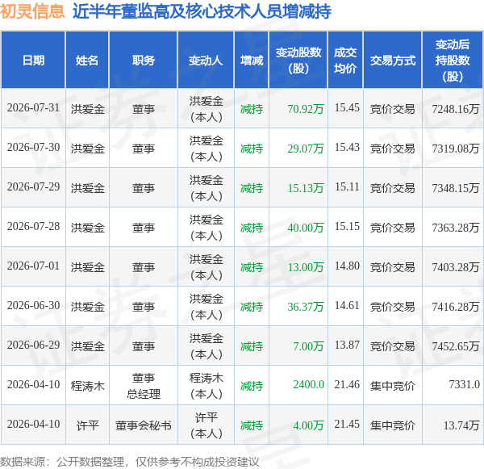Select the 许平 name cell
The image size is (484, 469).
coord(88,425)
